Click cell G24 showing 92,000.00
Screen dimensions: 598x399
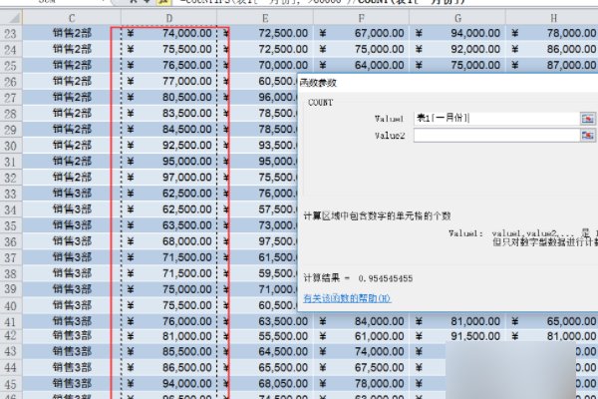click(x=457, y=49)
